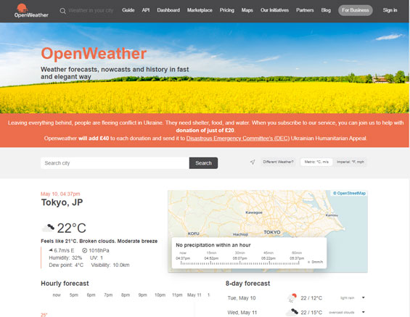Click Kawagoe label on the map
This screenshot has width=410, height=317.
coord(254,213)
